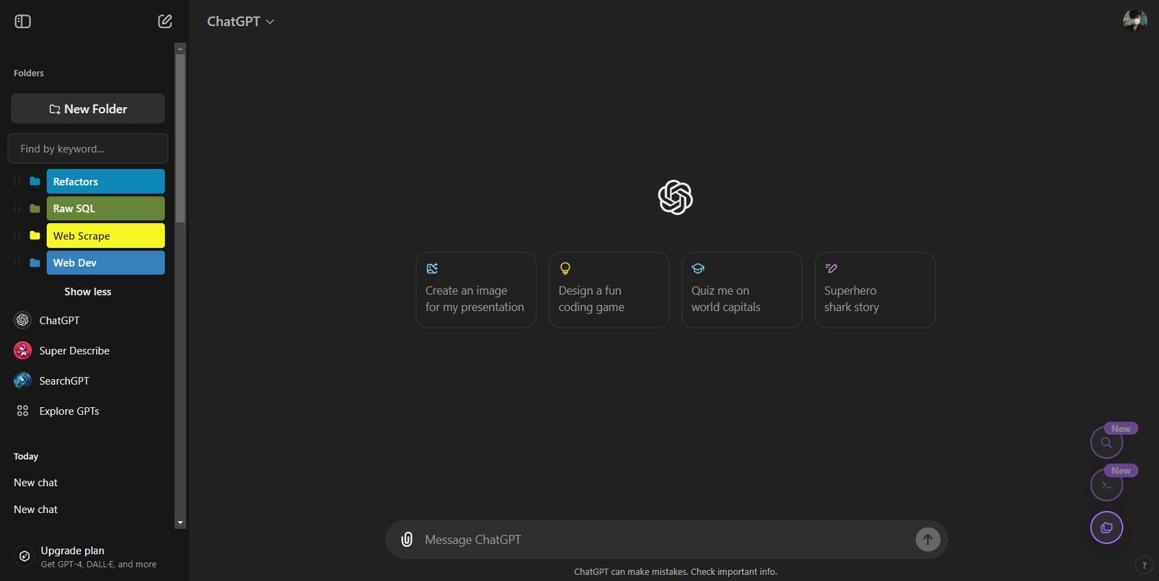
Task: Click the send message arrow button
Action: click(927, 539)
